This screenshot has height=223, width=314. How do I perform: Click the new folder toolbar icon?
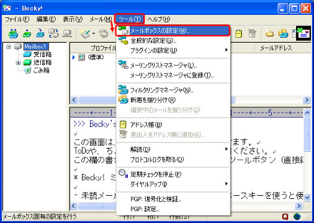click(x=269, y=33)
